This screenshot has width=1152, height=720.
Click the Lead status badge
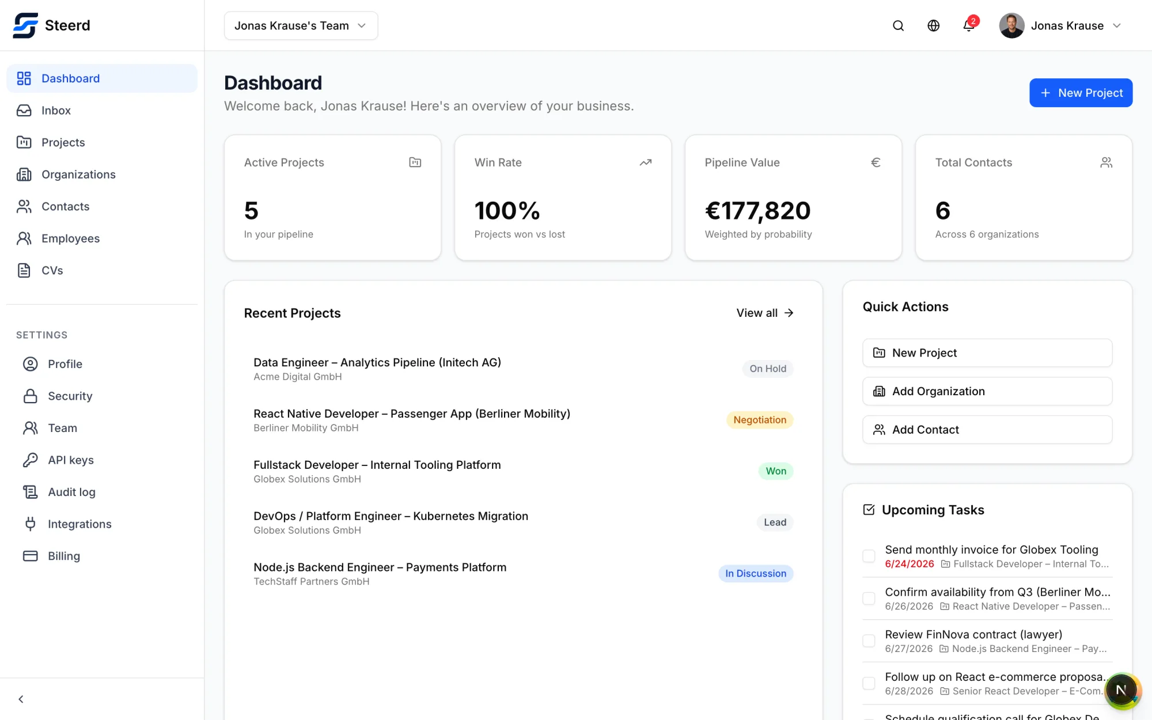click(x=775, y=522)
